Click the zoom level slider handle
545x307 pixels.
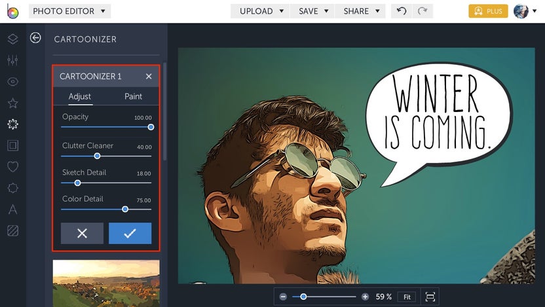(303, 297)
